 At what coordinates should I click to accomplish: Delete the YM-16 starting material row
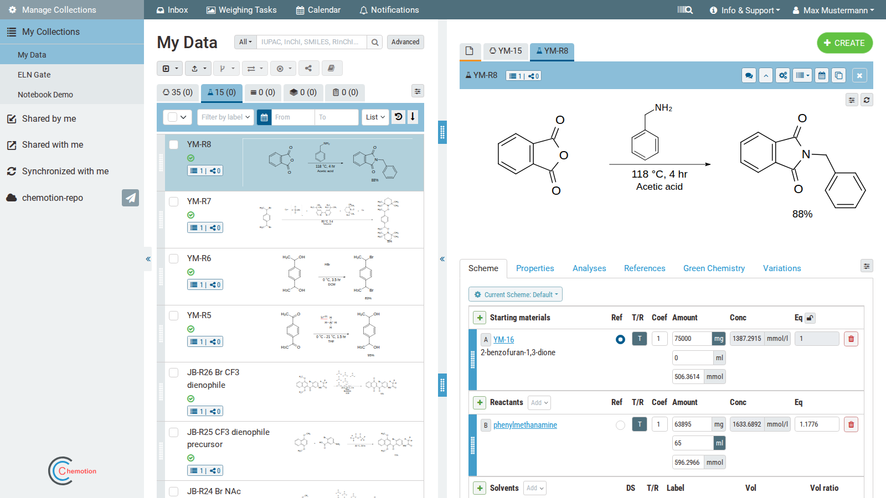(851, 339)
